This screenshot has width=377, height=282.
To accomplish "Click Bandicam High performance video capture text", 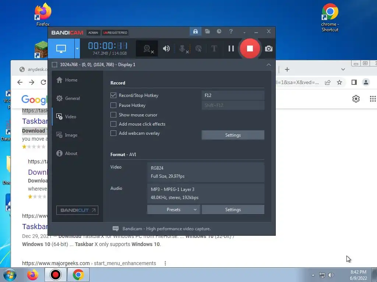I will pyautogui.click(x=166, y=229).
